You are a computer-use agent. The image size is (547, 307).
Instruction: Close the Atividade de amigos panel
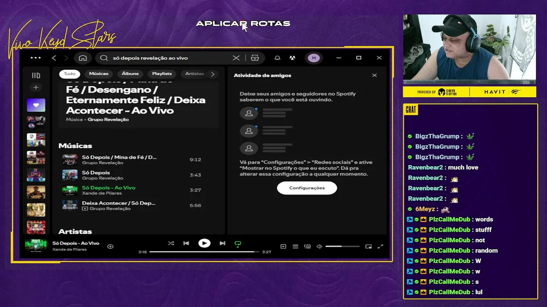coord(374,75)
